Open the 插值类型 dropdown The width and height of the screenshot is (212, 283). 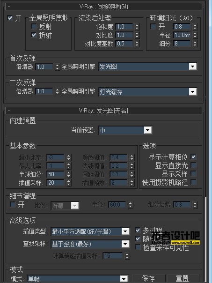tap(90, 231)
